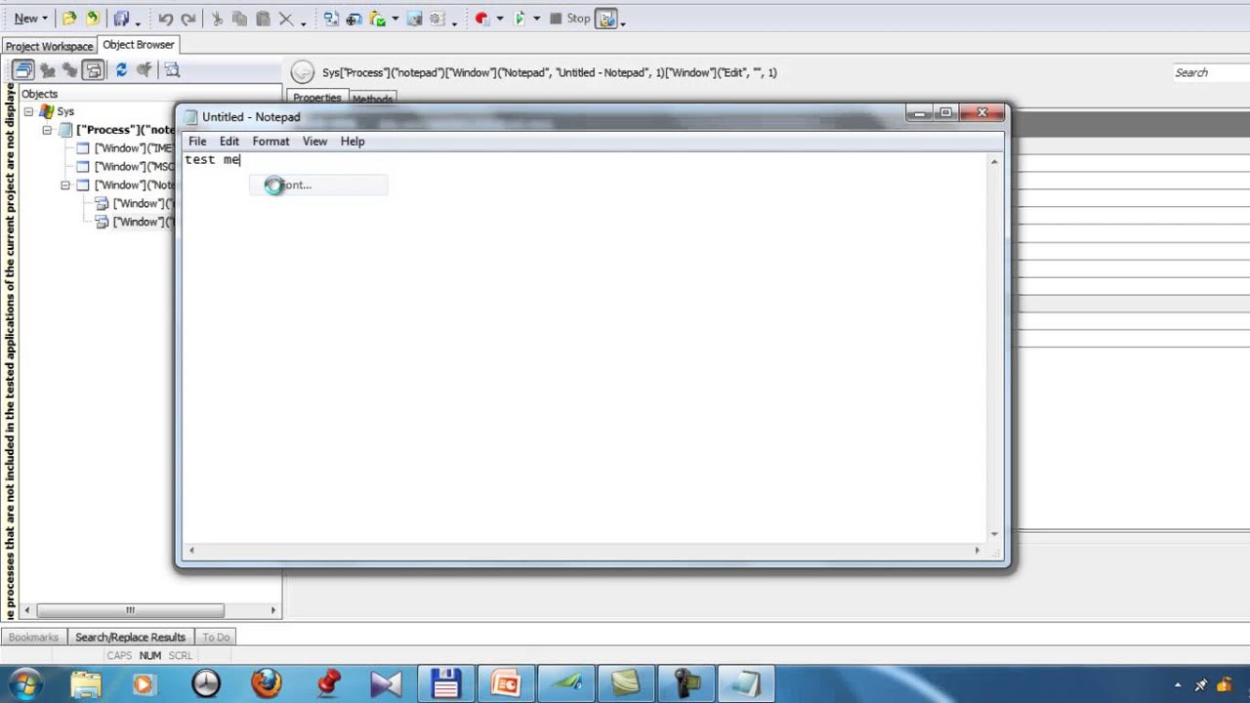Toggle the boxed fourth Object Browser toolbar icon
Viewport: 1250px width, 703px height.
[x=93, y=70]
